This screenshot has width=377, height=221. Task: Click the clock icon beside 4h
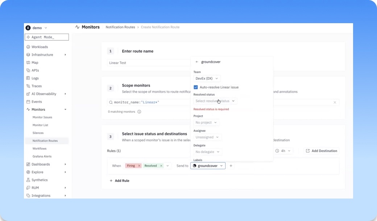point(277,151)
